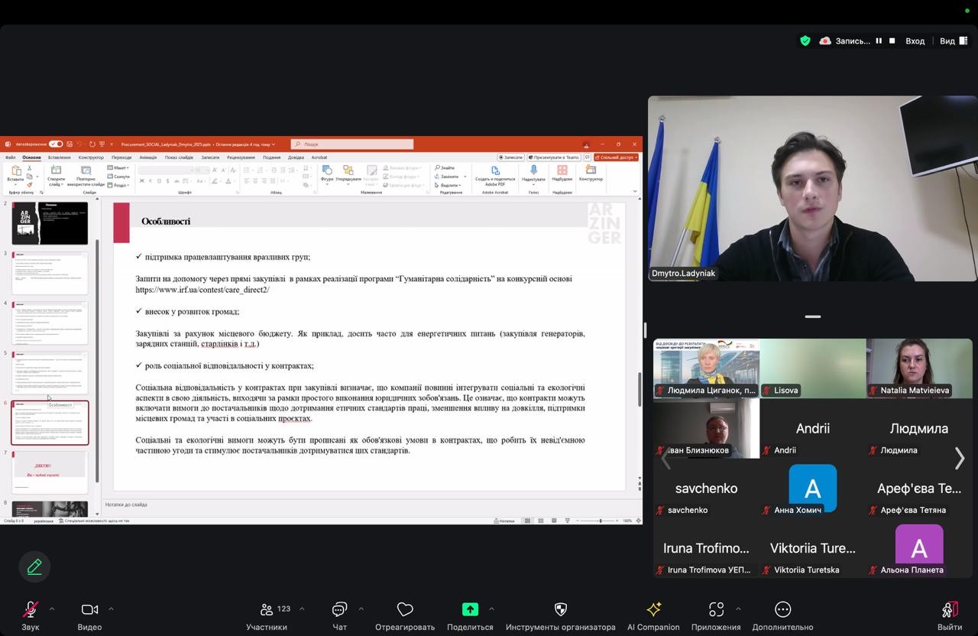Select Natalia Matvieieva's video thumbnail
Screen dimensions: 978x636
919,368
